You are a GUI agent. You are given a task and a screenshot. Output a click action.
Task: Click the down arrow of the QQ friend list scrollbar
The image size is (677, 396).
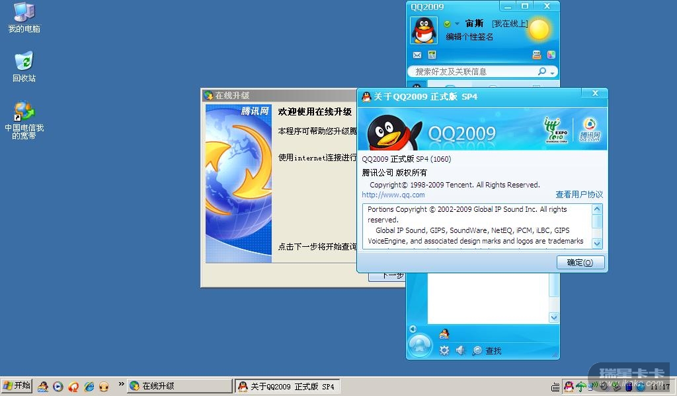click(554, 318)
